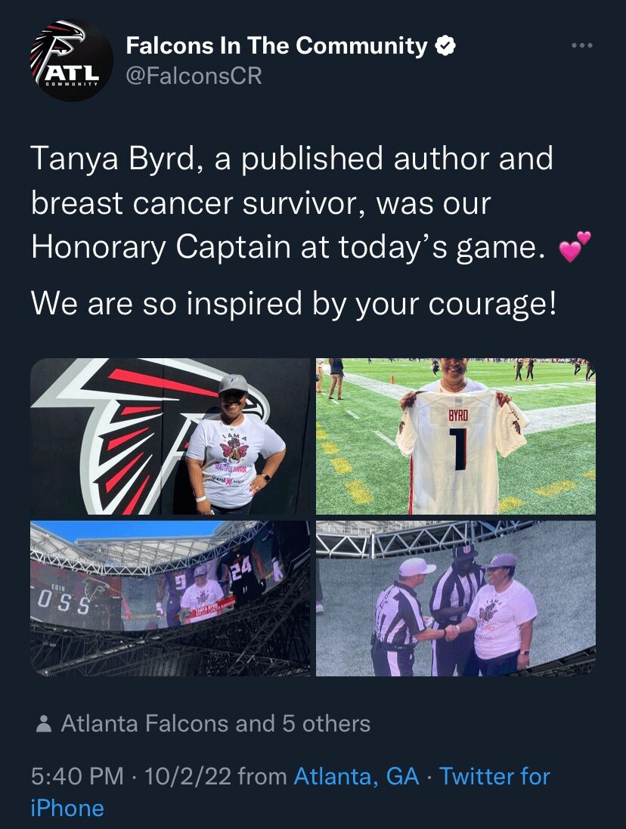Open the BYRD number 1 jersey photo
This screenshot has width=626, height=829.
pos(456,436)
